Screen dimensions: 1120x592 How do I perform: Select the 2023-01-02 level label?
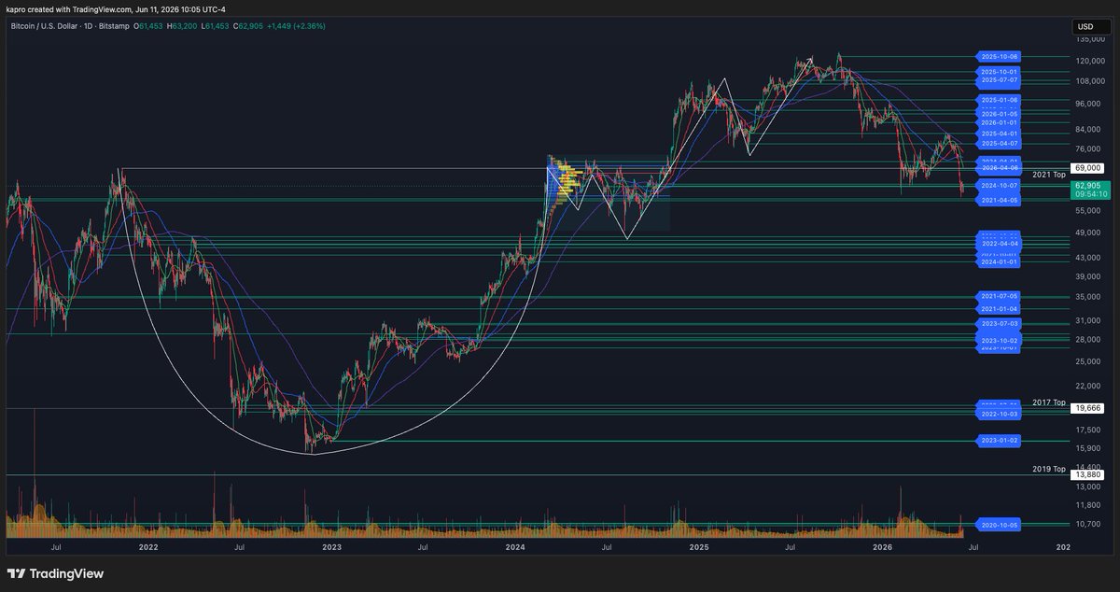(x=1000, y=440)
